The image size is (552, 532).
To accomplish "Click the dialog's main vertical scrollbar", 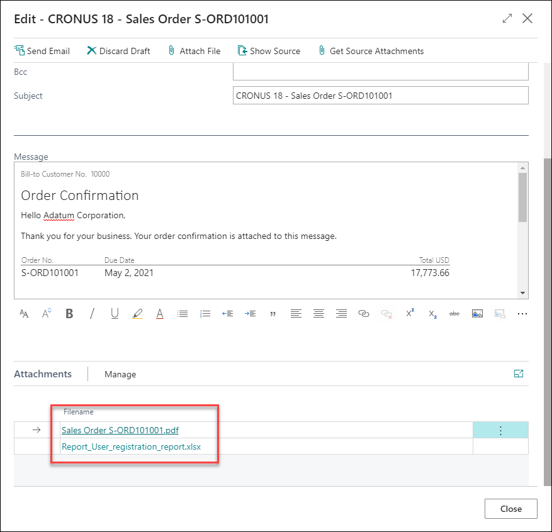I will (x=548, y=322).
